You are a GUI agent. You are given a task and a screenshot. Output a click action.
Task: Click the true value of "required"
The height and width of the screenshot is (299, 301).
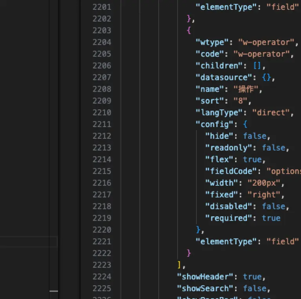271,218
